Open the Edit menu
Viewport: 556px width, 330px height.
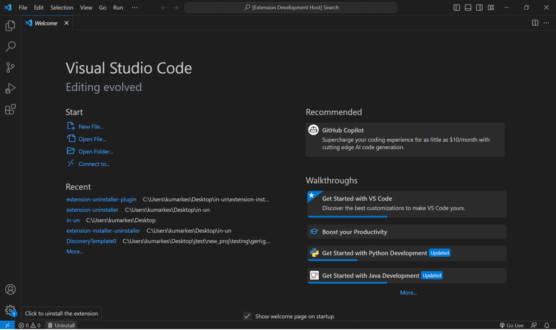coord(39,7)
